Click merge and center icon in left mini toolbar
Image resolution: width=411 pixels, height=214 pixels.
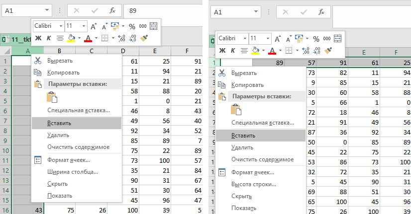(x=153, y=26)
